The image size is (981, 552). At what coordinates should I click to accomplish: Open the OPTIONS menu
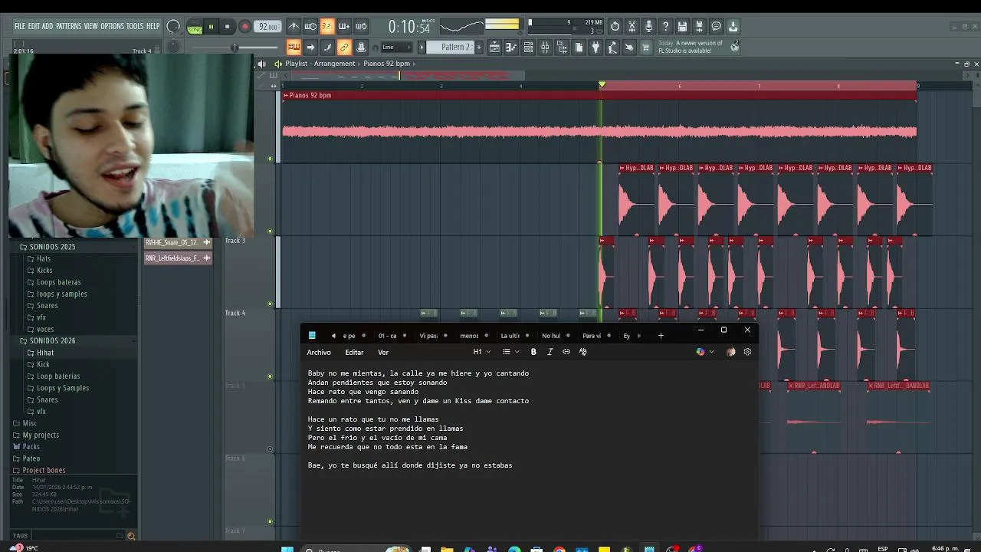pyautogui.click(x=112, y=26)
